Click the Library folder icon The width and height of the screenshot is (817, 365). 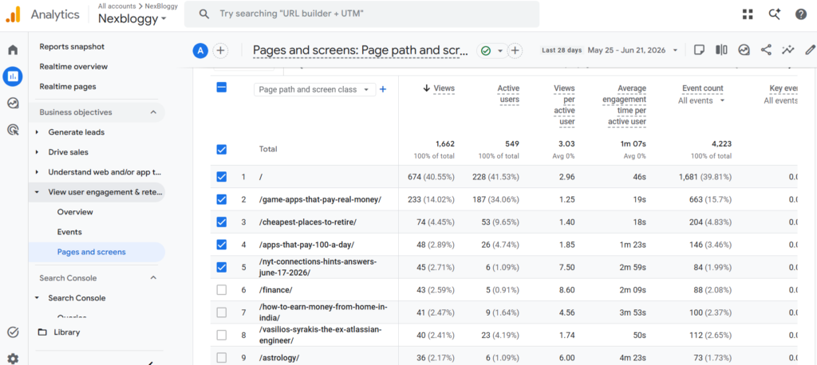(42, 332)
